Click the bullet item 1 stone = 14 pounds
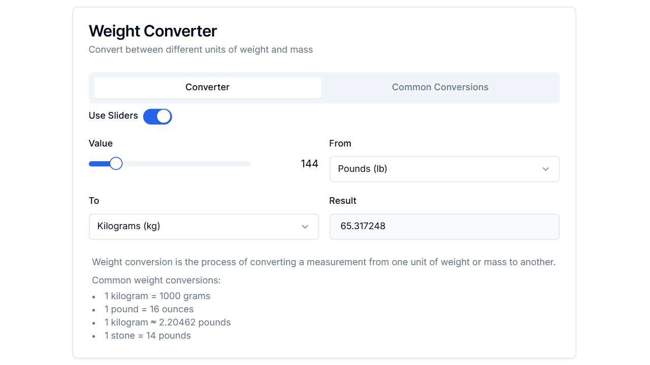Viewport: 650px width, 365px height. (148, 335)
